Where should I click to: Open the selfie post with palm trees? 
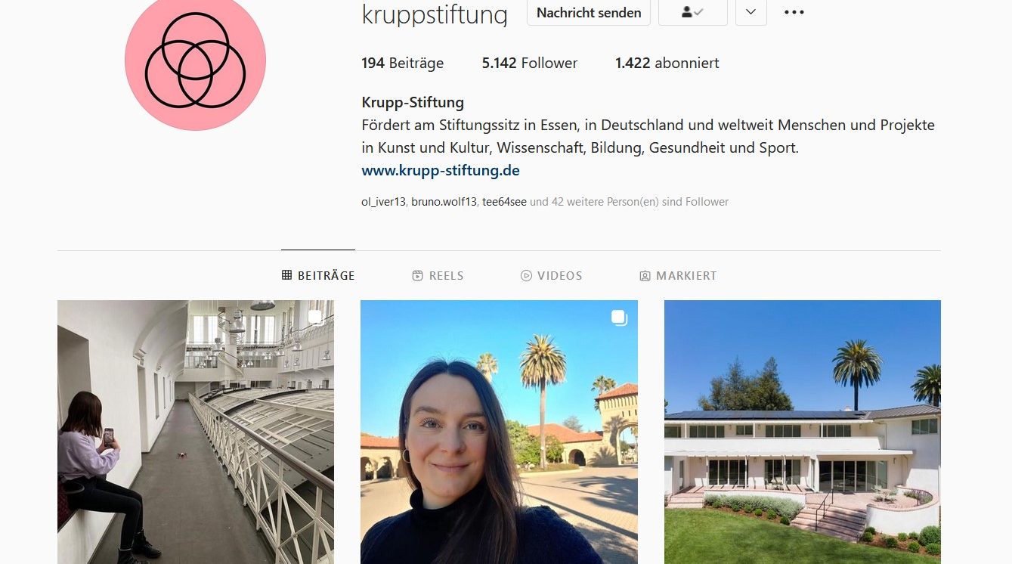point(499,432)
